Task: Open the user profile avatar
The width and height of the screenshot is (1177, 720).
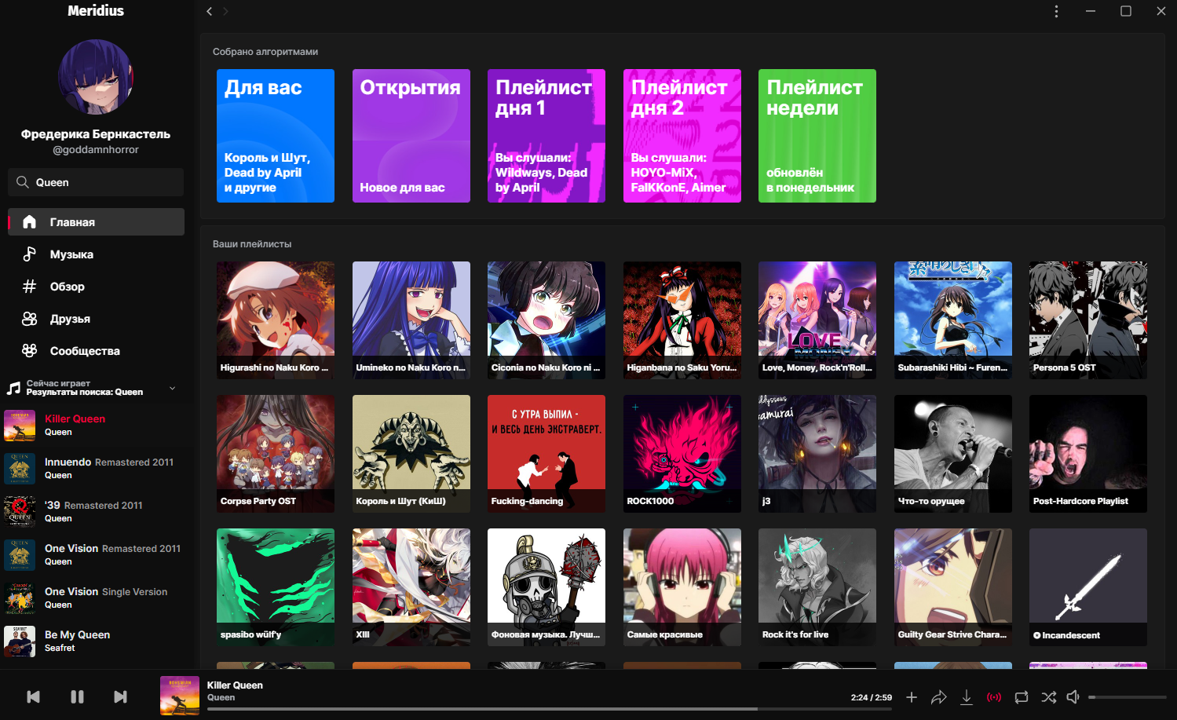Action: pyautogui.click(x=96, y=78)
